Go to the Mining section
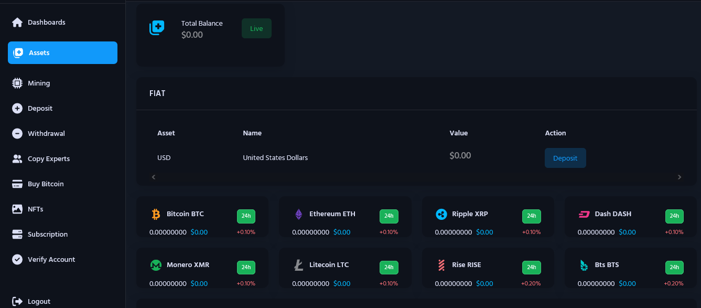Image resolution: width=701 pixels, height=308 pixels. (39, 83)
